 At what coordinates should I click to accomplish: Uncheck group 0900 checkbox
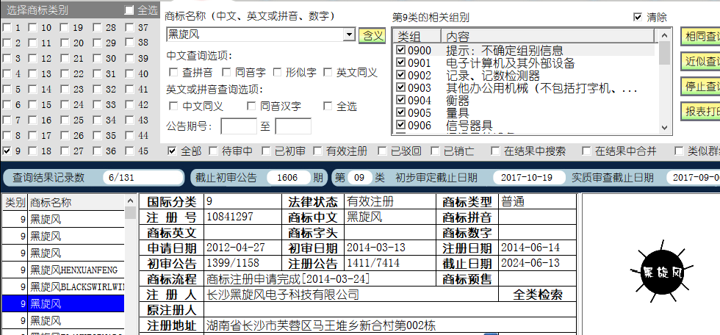pyautogui.click(x=401, y=50)
